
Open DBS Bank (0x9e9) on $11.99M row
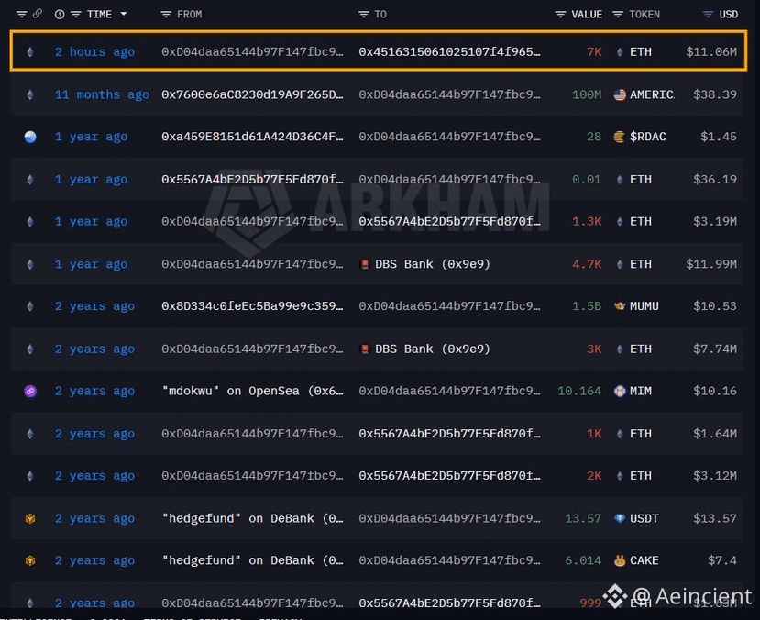pos(433,264)
